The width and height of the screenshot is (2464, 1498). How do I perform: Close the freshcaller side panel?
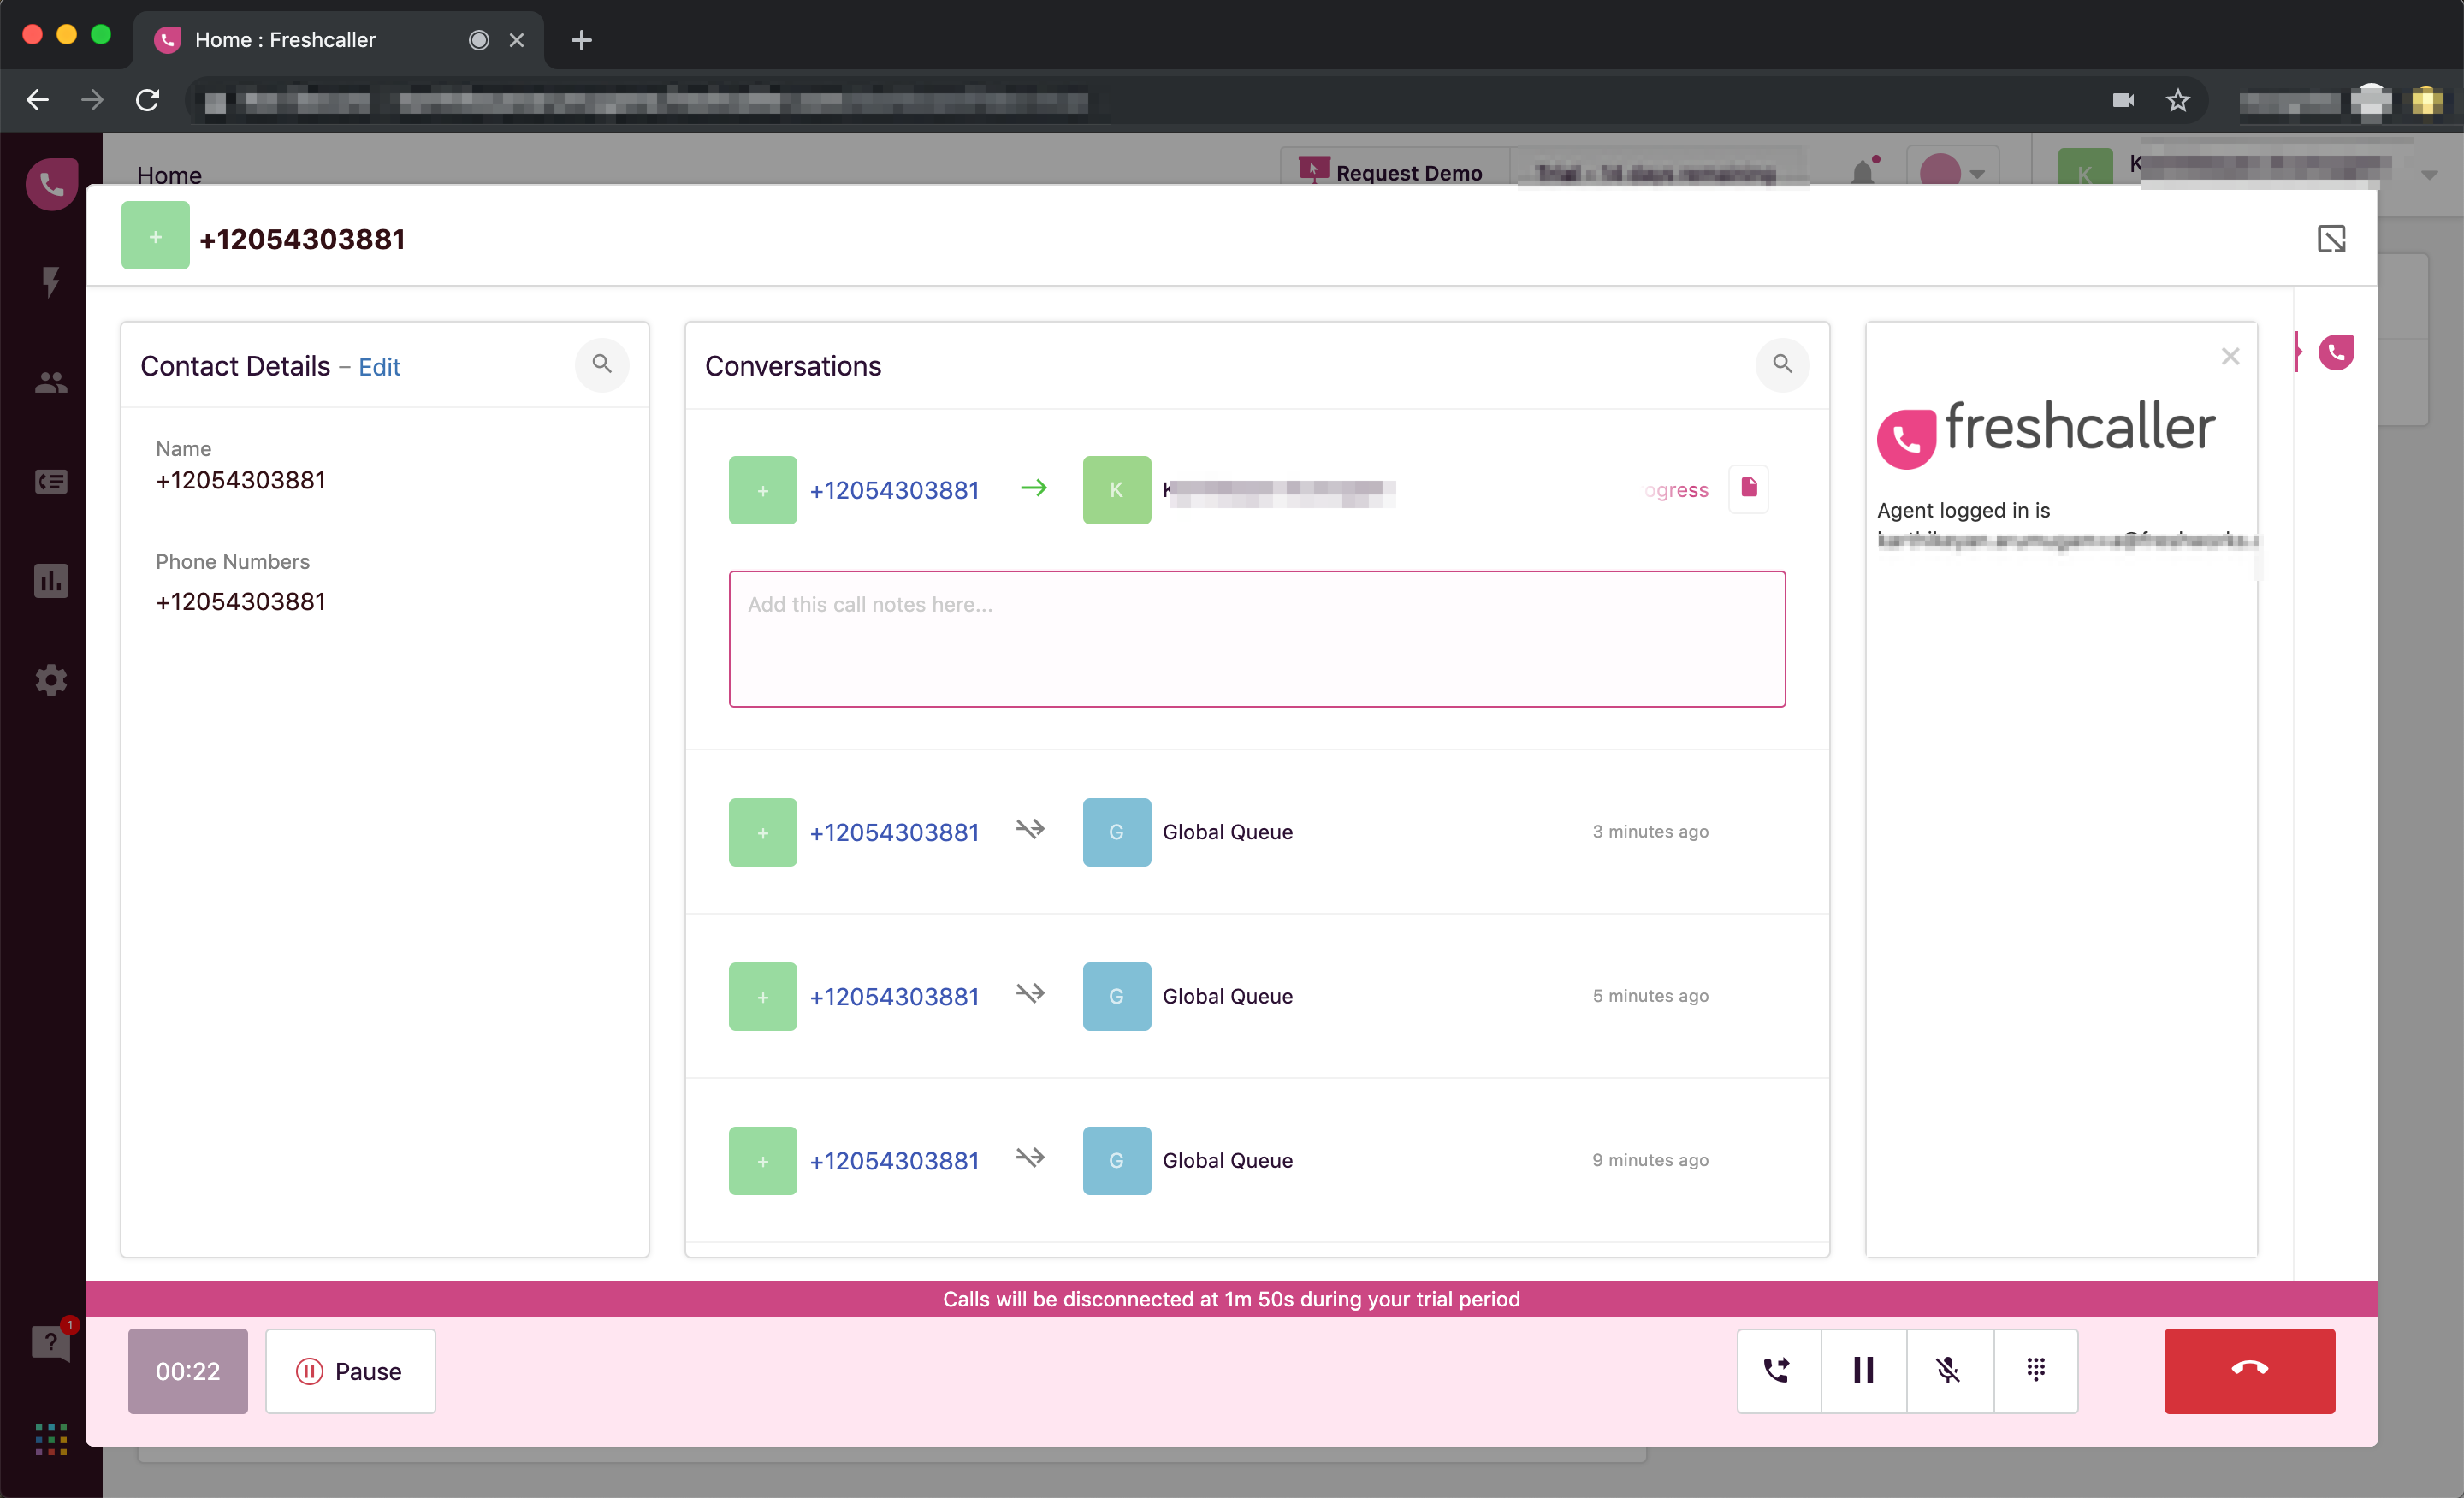click(2230, 356)
